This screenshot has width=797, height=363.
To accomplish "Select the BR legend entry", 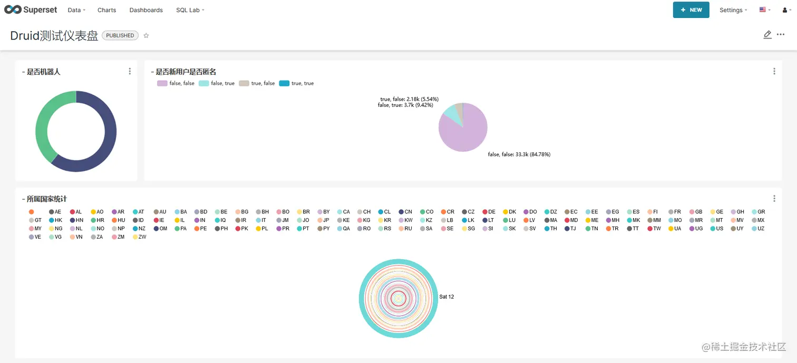I will tap(303, 212).
